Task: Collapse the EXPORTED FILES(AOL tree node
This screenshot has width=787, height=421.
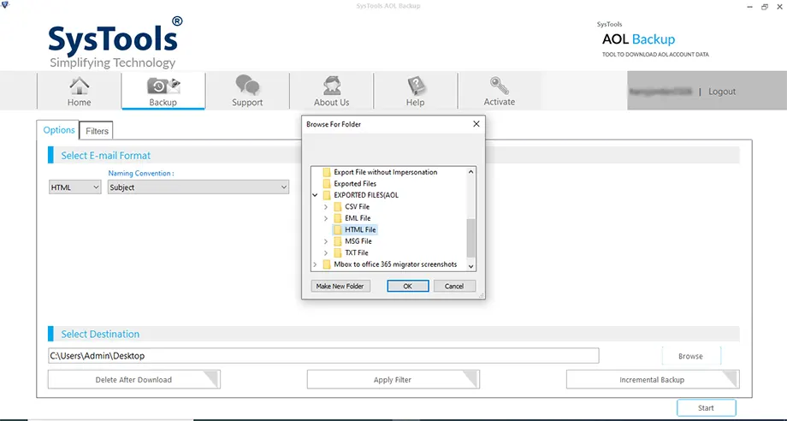Action: click(x=315, y=195)
